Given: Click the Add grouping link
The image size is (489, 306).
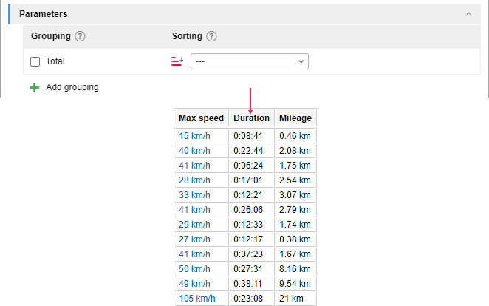Looking at the screenshot, I should coord(72,87).
